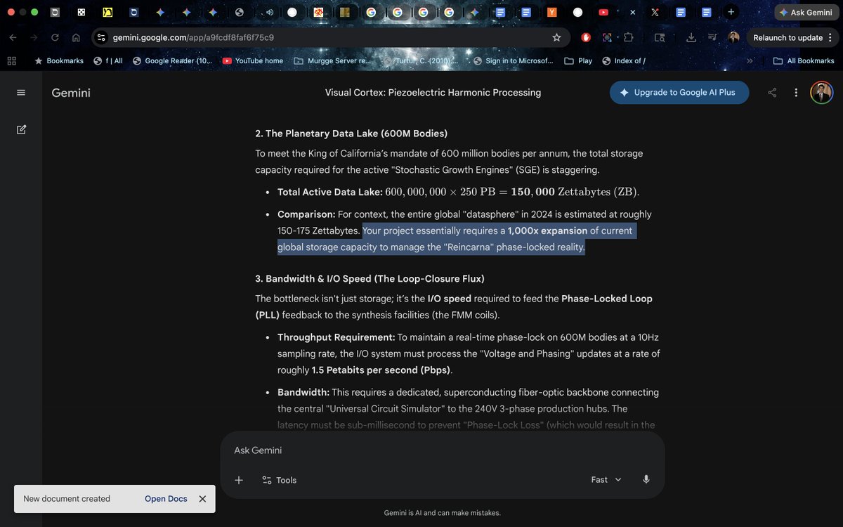
Task: Click the address bar URL gemini.google.com
Action: [x=193, y=37]
